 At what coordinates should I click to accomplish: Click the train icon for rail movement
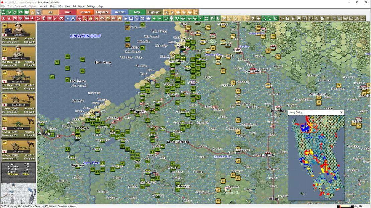pos(26,18)
